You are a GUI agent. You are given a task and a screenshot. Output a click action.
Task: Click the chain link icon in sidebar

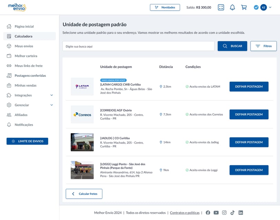[x=9, y=66]
